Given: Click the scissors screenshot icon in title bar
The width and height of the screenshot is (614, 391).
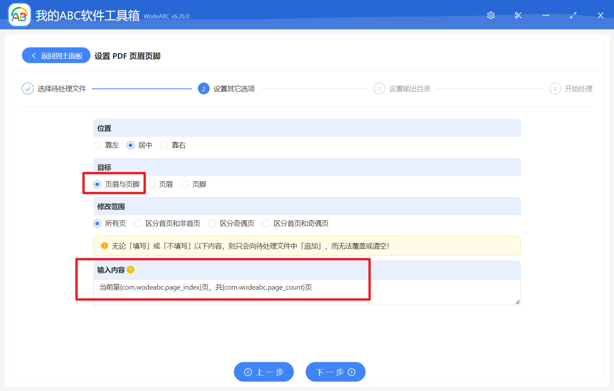Looking at the screenshot, I should [x=518, y=15].
